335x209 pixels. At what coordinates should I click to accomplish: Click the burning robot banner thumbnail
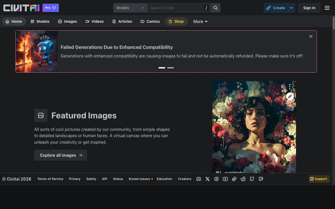click(x=37, y=51)
